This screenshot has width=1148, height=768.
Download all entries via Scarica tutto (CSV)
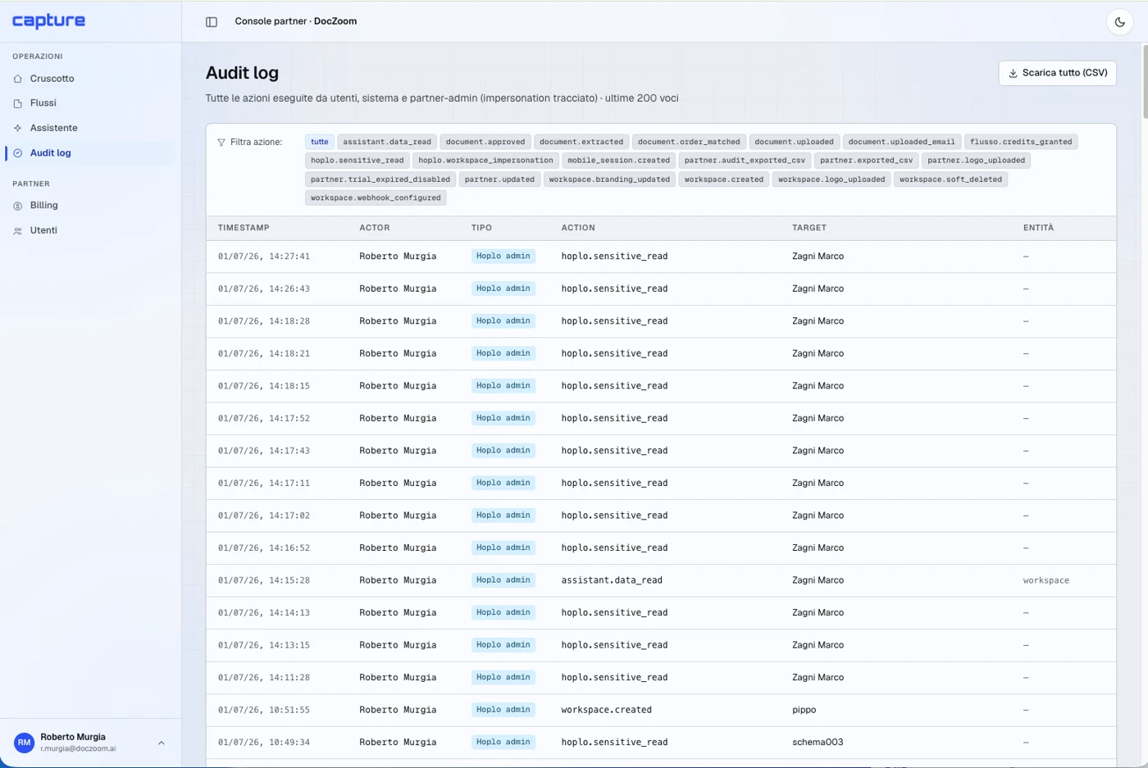[x=1057, y=73]
